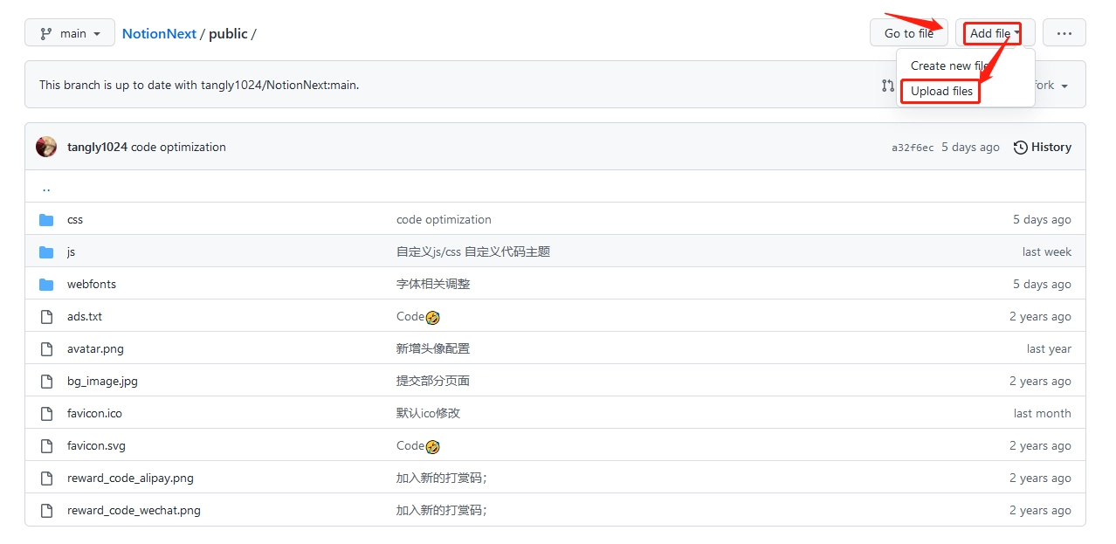1116x544 pixels.
Task: Open the code optimization commit message
Action: click(178, 147)
